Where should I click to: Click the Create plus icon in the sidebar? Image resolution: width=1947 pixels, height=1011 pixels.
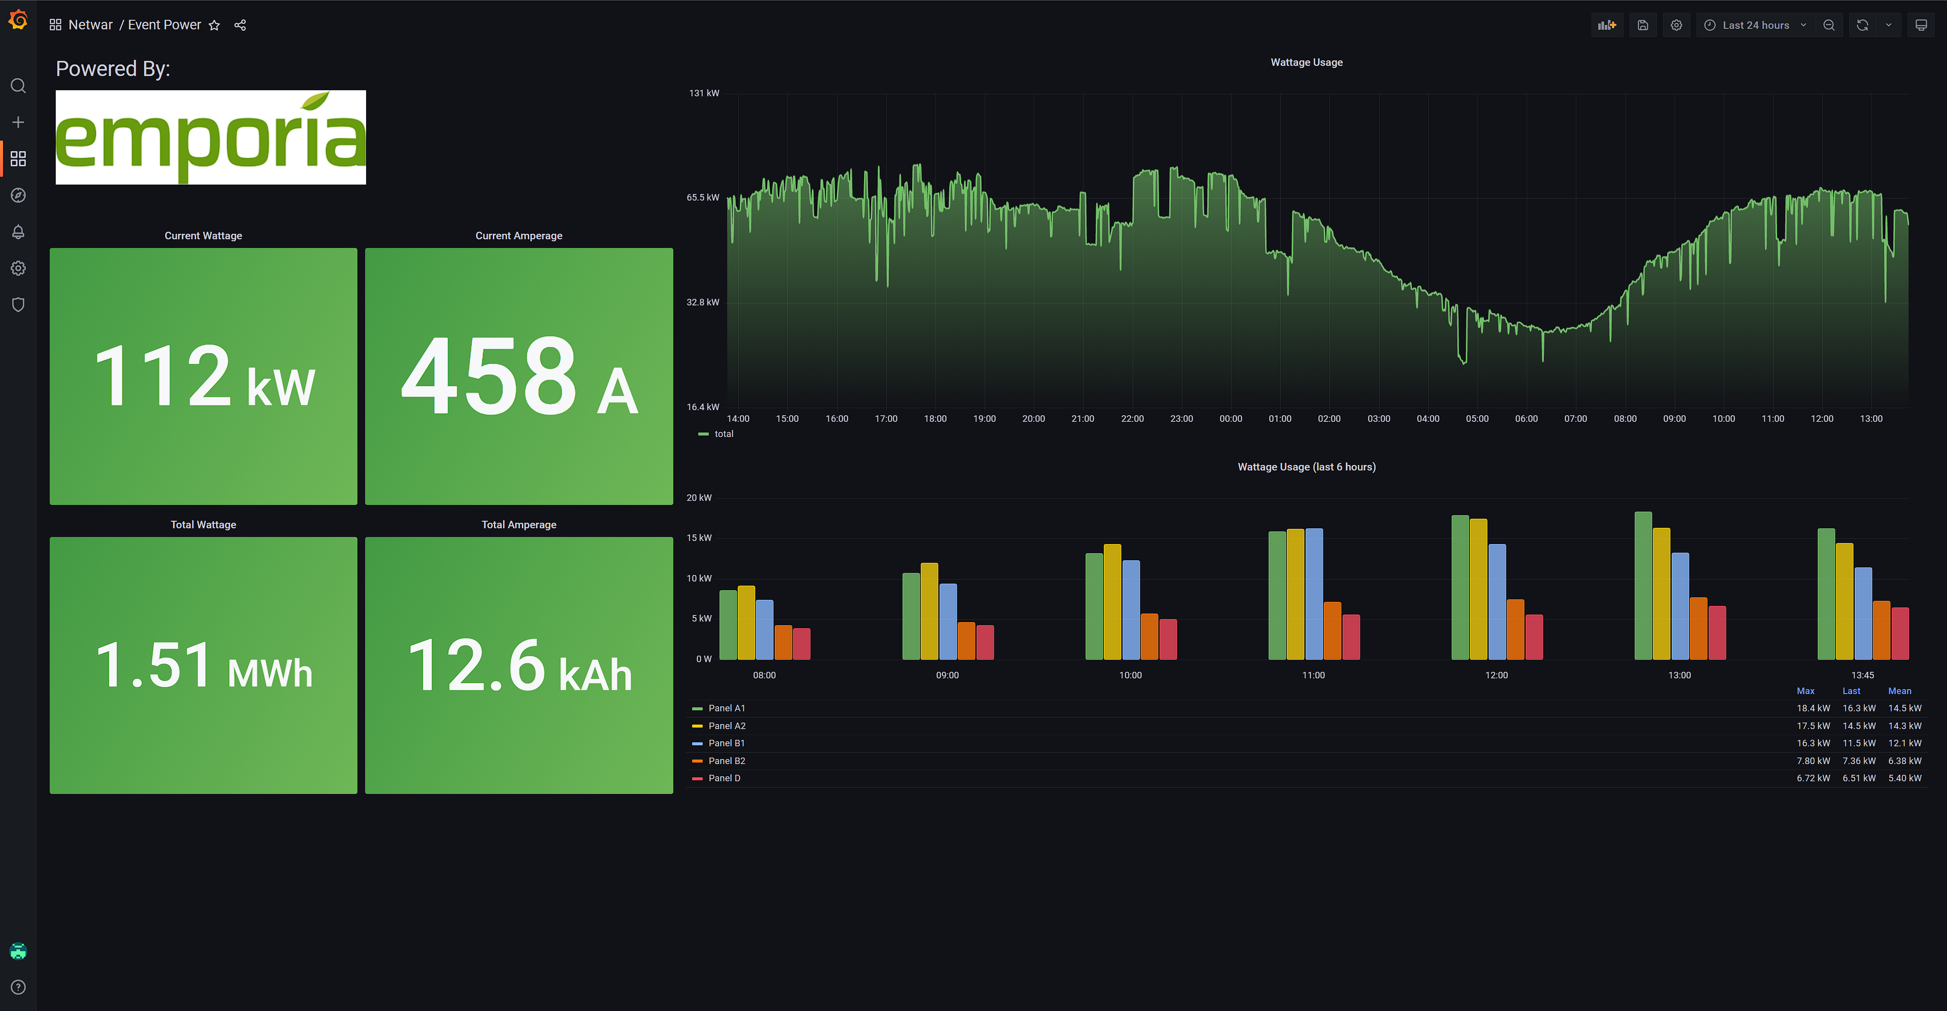click(18, 122)
